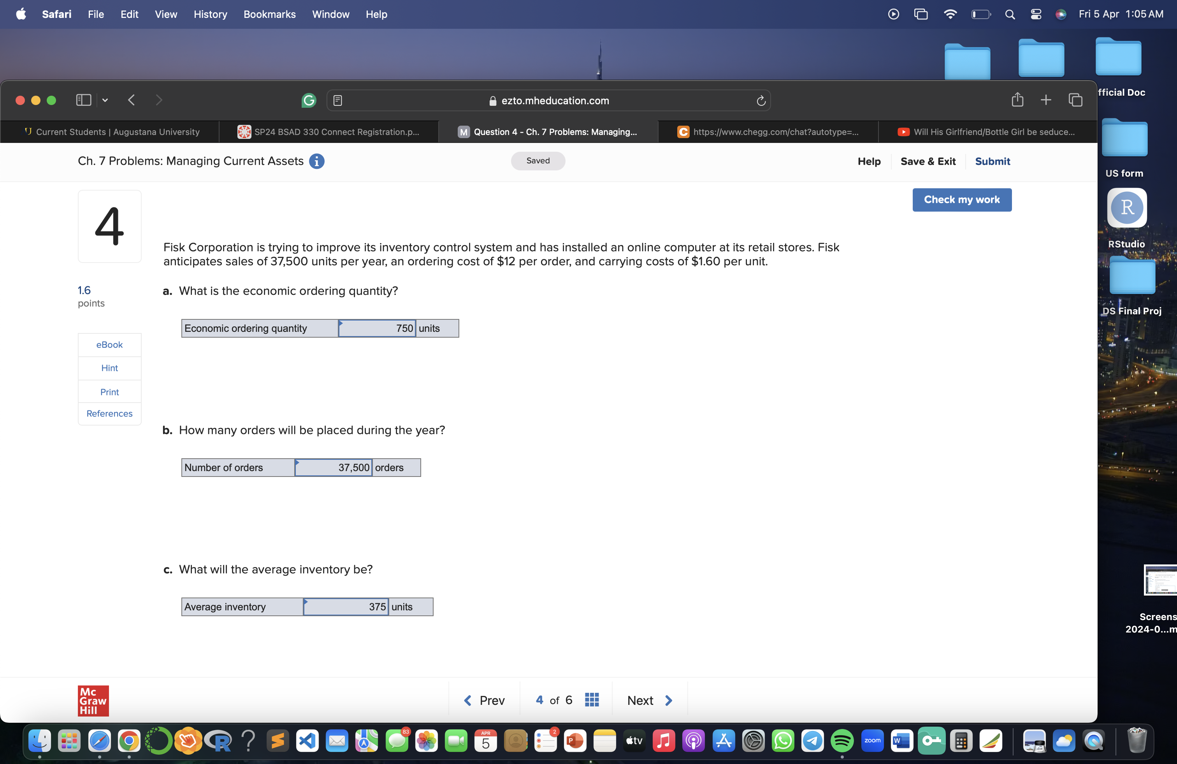Toggle the Safari sidebar
This screenshot has width=1177, height=764.
[x=83, y=100]
